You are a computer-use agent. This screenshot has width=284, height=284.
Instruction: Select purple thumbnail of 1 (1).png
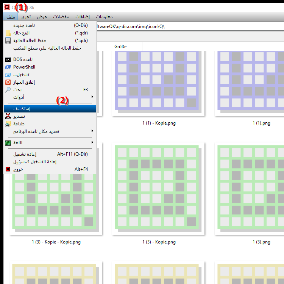[250, 84]
